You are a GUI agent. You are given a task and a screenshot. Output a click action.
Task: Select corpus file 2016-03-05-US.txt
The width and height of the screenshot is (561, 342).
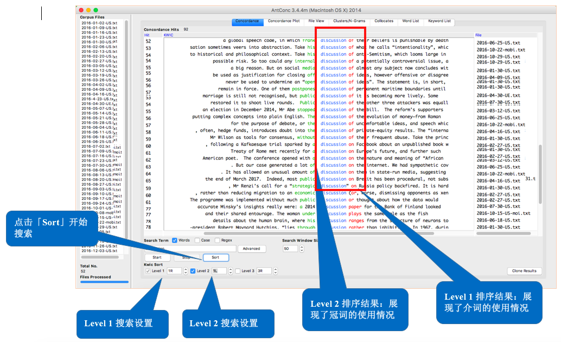[x=99, y=66]
